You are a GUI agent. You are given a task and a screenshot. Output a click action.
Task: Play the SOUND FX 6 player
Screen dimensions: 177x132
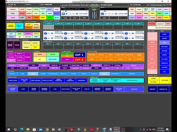coord(45,38)
